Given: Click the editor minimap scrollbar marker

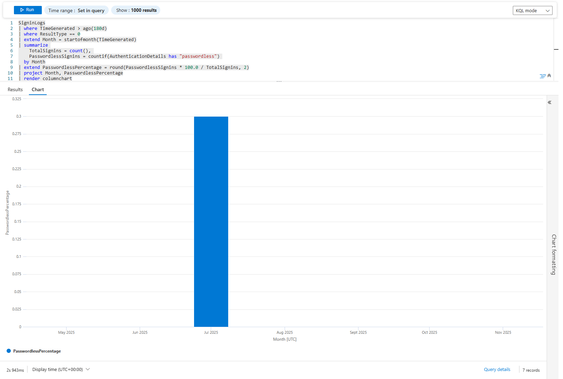Looking at the screenshot, I should click(x=556, y=49).
